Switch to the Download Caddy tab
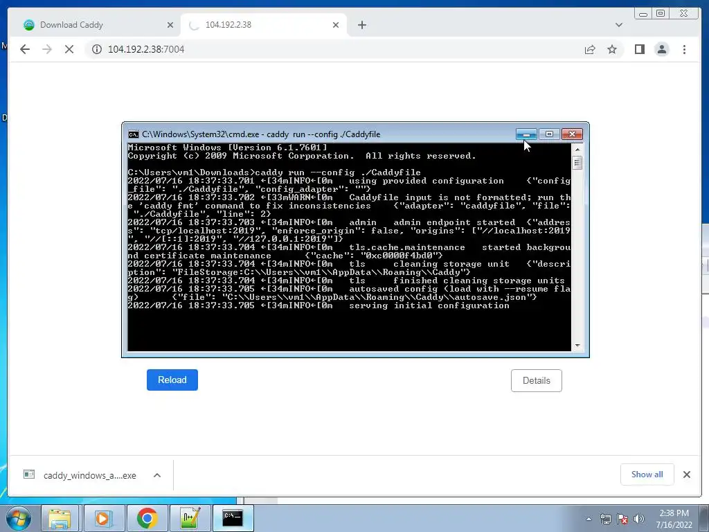 (96, 25)
